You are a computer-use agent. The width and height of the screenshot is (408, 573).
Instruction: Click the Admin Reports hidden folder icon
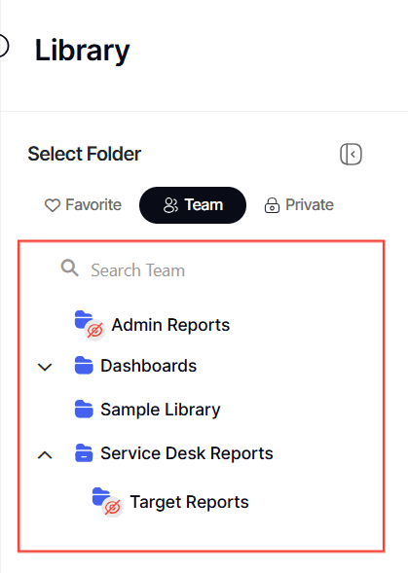90,325
